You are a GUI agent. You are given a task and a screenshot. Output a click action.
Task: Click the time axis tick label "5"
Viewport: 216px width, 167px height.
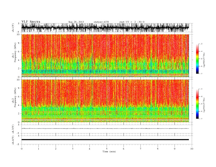tap(107, 149)
